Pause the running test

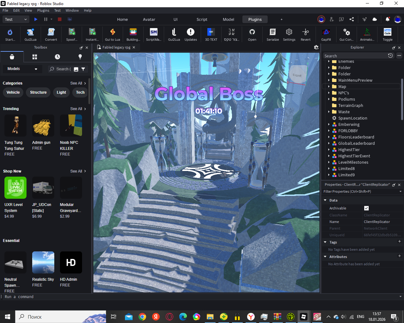(46, 19)
